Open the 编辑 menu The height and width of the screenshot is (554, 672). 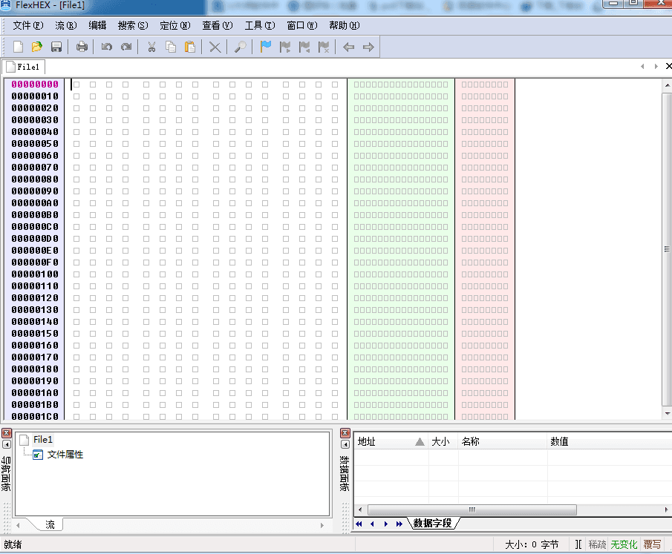[97, 26]
